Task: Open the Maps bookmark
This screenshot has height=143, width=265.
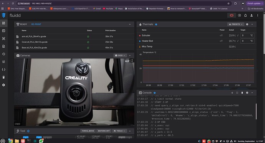Action: click(x=119, y=8)
